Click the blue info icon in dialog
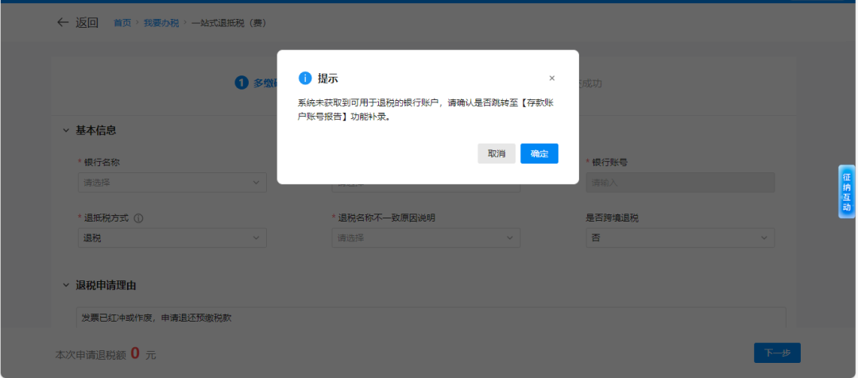Viewport: 858px width, 378px height. pyautogui.click(x=305, y=79)
